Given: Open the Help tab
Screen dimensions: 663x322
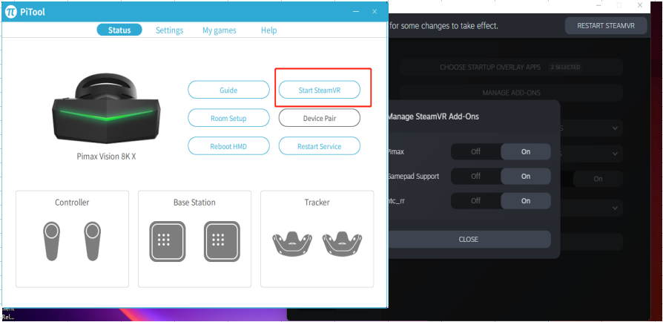Looking at the screenshot, I should 269,30.
